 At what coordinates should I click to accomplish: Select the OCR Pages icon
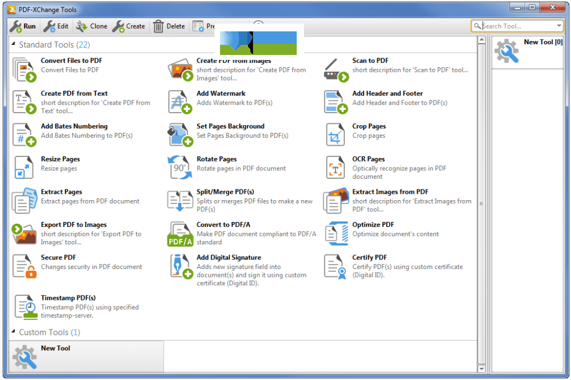335,168
